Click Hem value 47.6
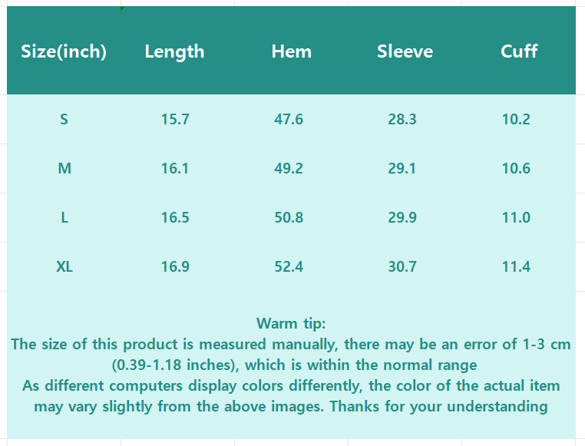The width and height of the screenshot is (585, 446). [x=289, y=119]
